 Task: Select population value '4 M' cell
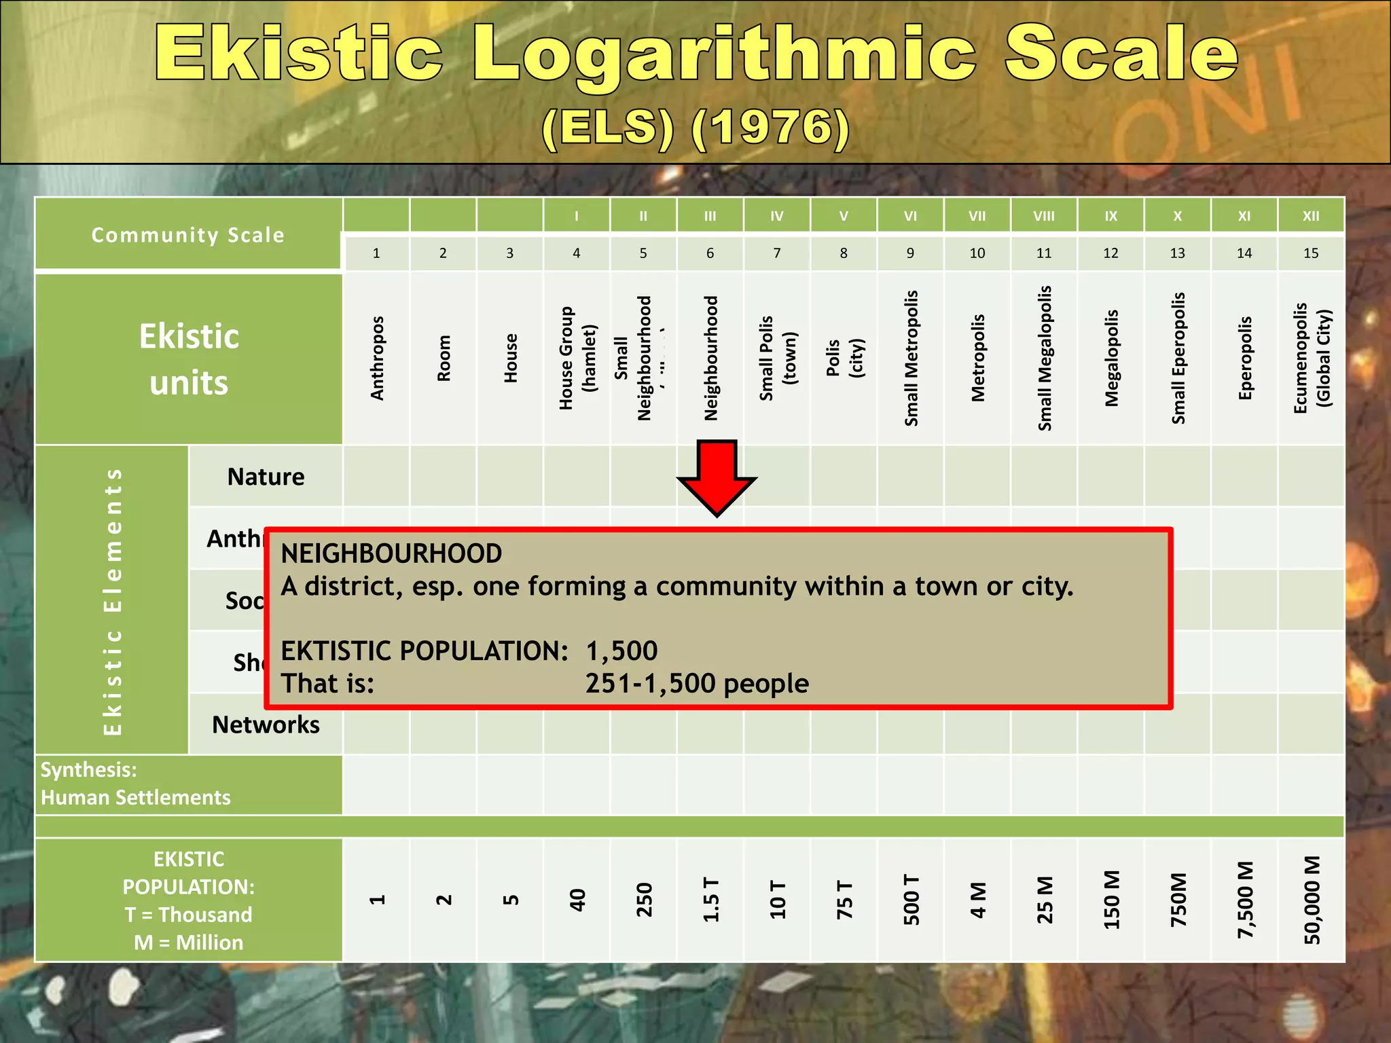point(977,900)
